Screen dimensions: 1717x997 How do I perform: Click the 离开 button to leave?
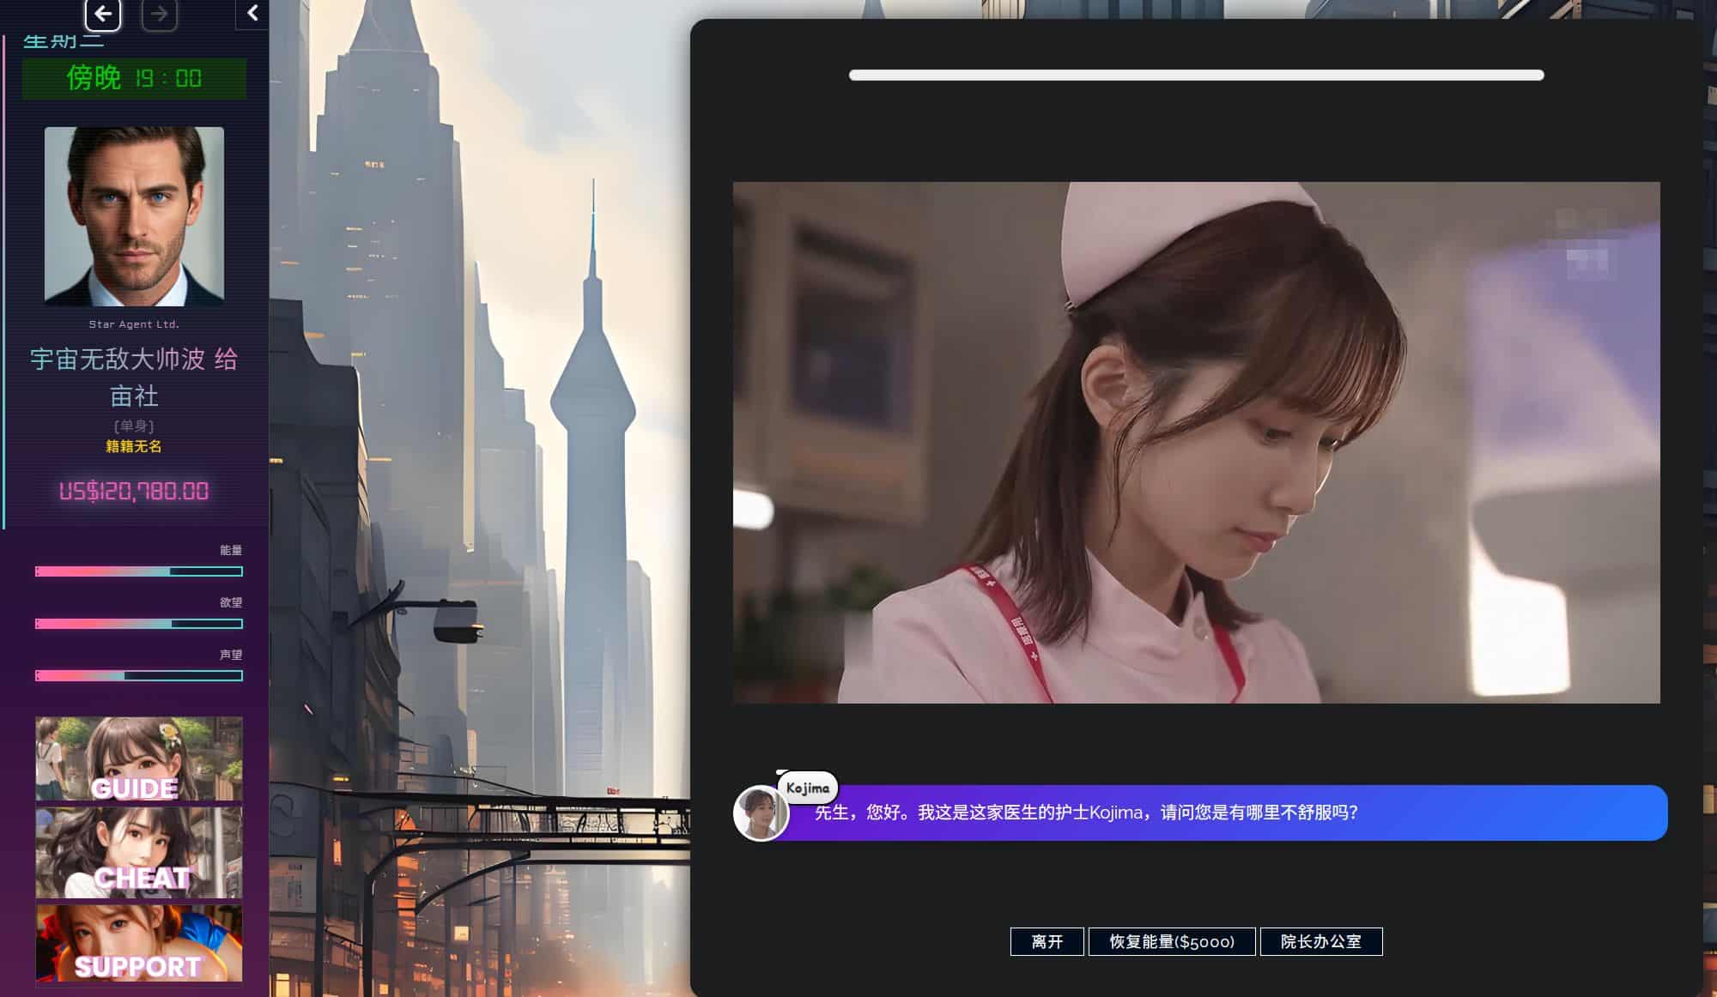(1047, 941)
